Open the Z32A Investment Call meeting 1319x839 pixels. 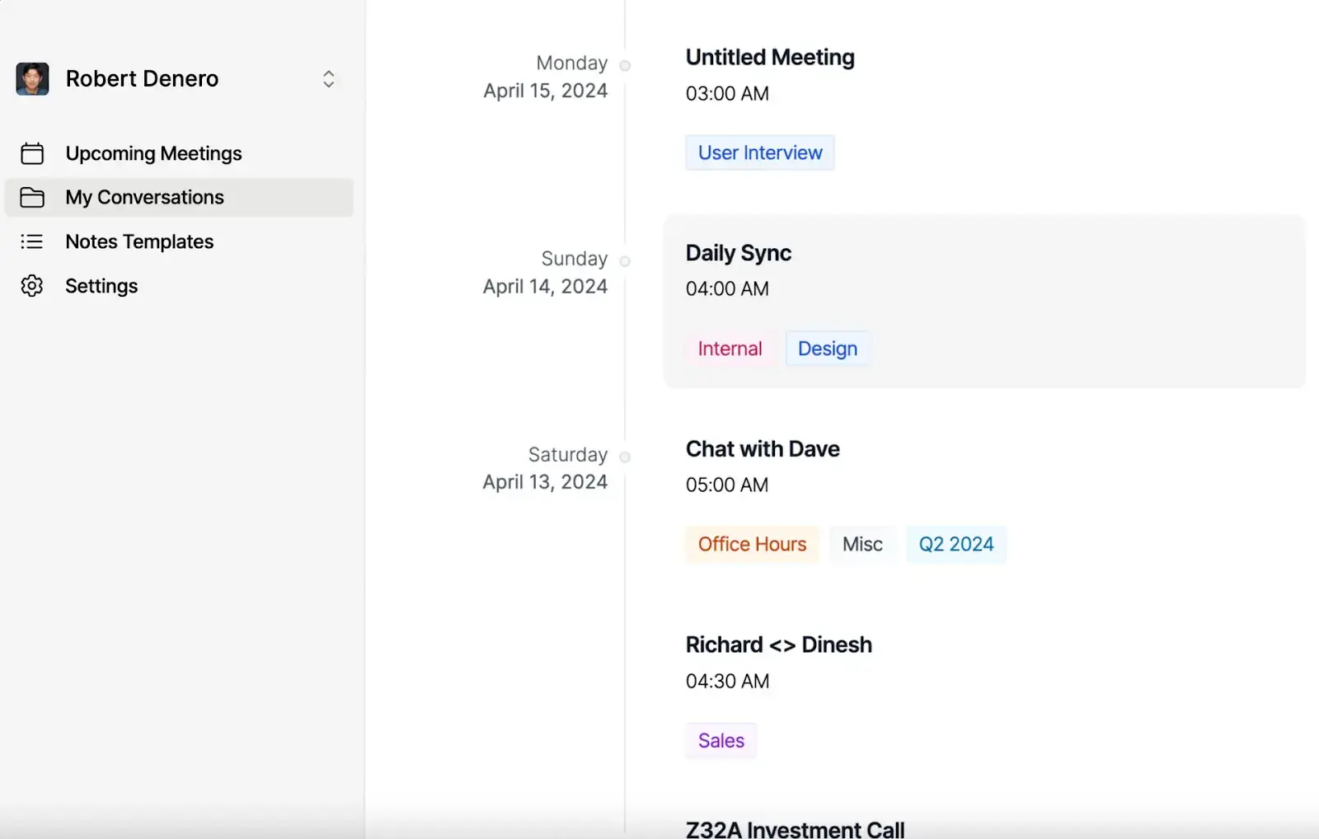coord(794,829)
